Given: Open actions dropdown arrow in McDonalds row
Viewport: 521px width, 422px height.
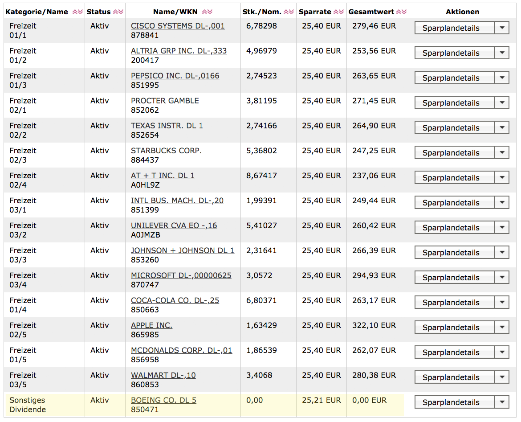Looking at the screenshot, I should point(502,352).
